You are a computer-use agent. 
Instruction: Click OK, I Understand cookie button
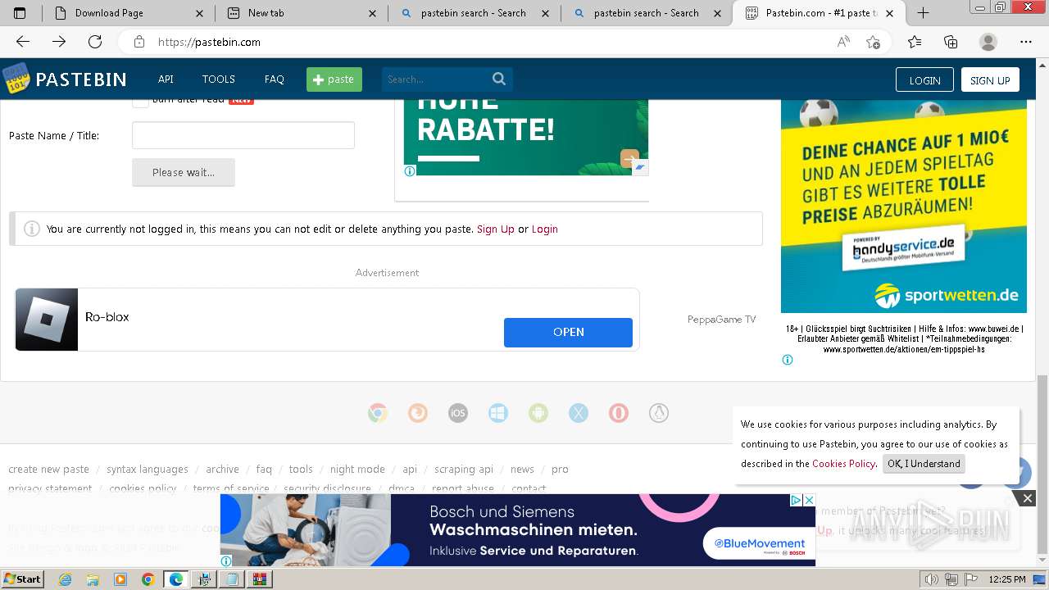(924, 464)
